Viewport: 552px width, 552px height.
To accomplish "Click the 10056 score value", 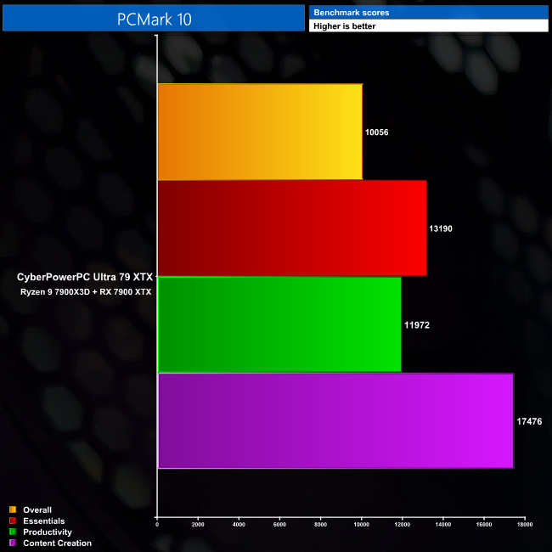I will (x=376, y=132).
